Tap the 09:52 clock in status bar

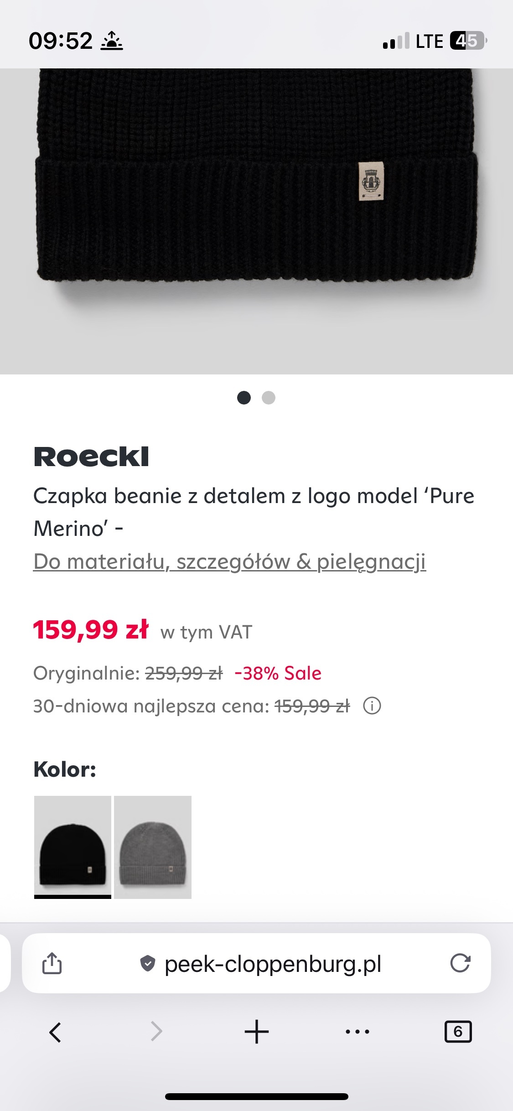tap(61, 41)
